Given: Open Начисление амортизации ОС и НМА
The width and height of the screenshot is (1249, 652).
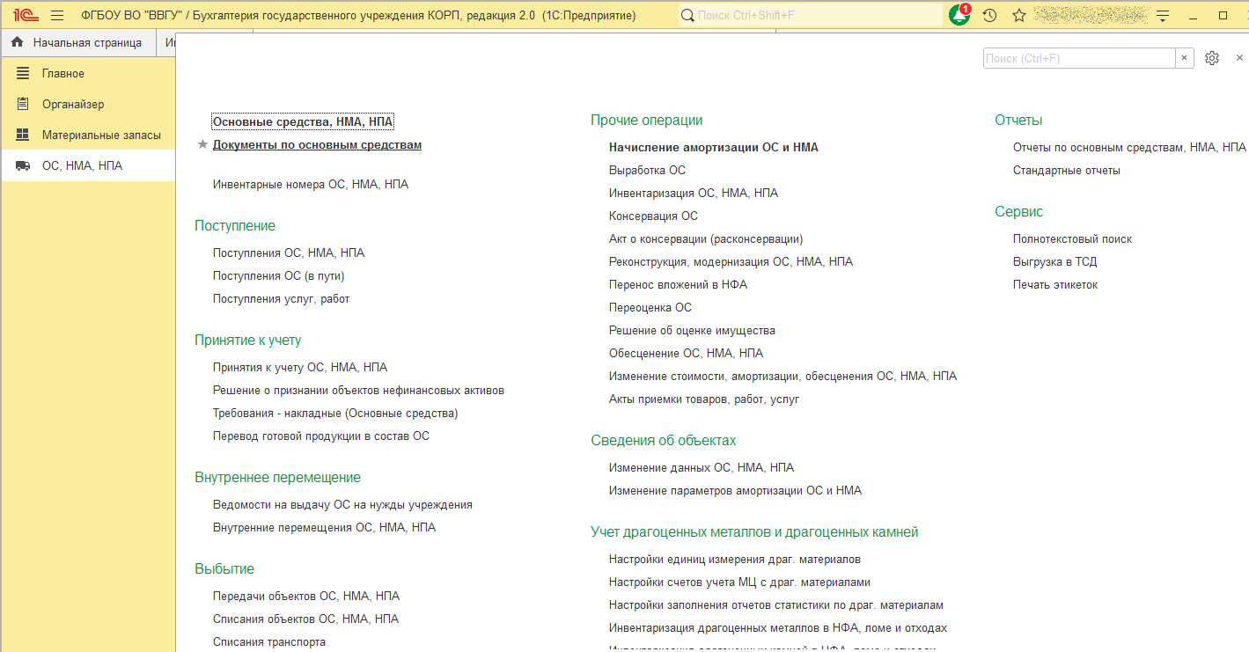Looking at the screenshot, I should click(713, 148).
